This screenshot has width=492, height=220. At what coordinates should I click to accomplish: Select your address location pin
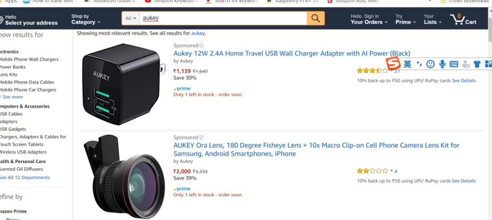tap(1, 20)
